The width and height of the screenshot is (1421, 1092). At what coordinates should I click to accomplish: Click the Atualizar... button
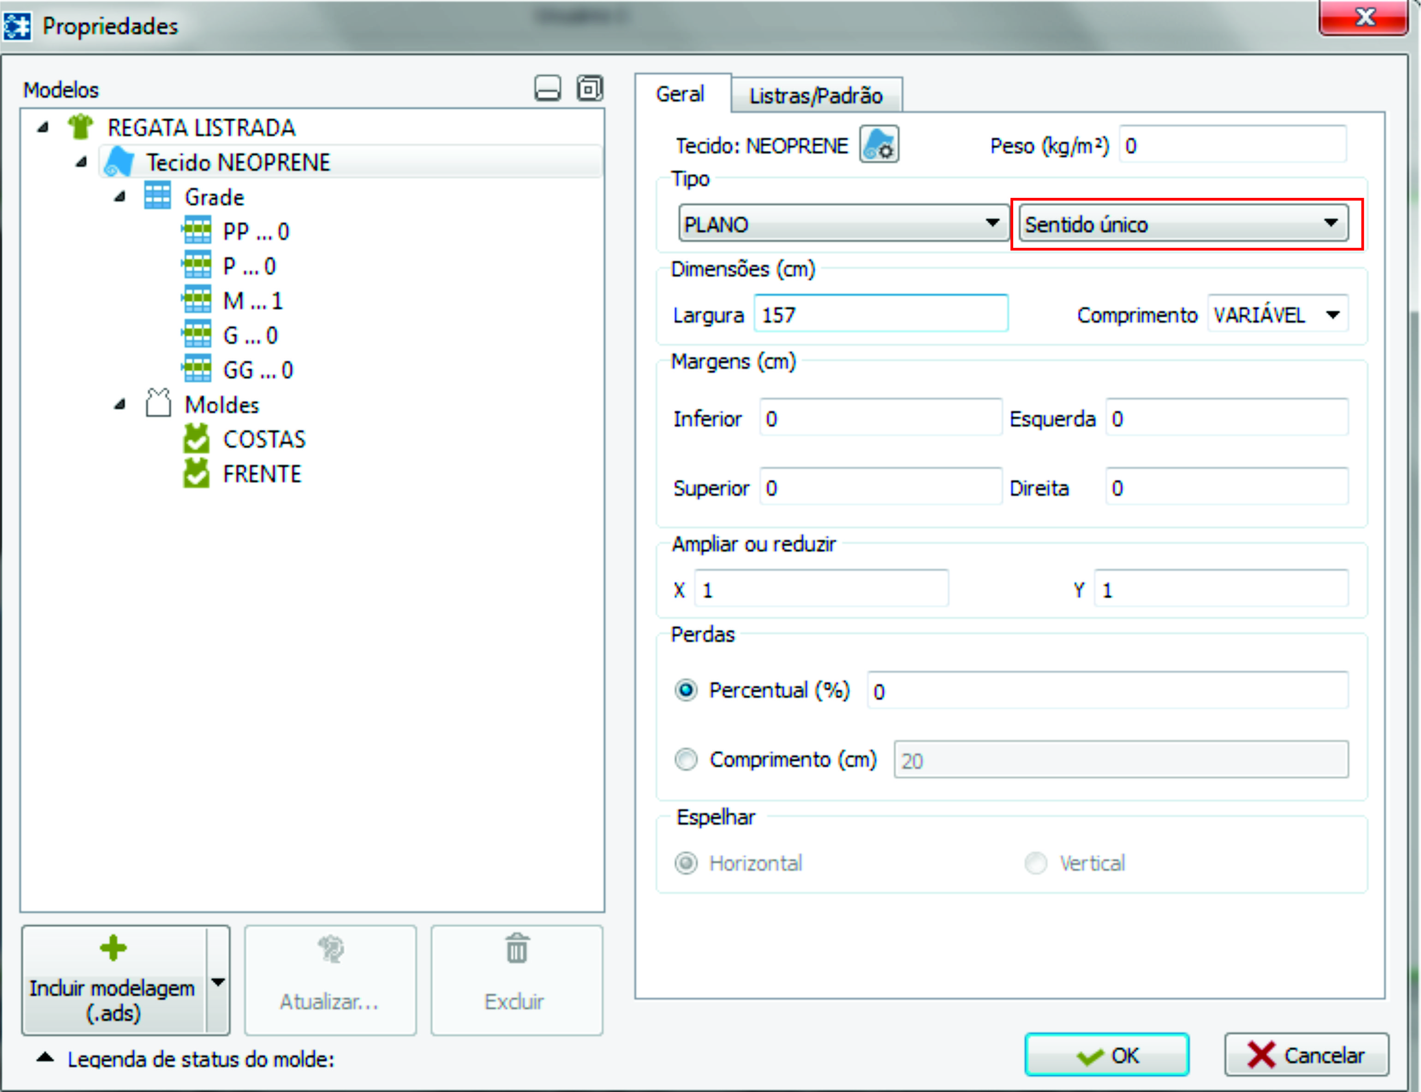pos(329,981)
